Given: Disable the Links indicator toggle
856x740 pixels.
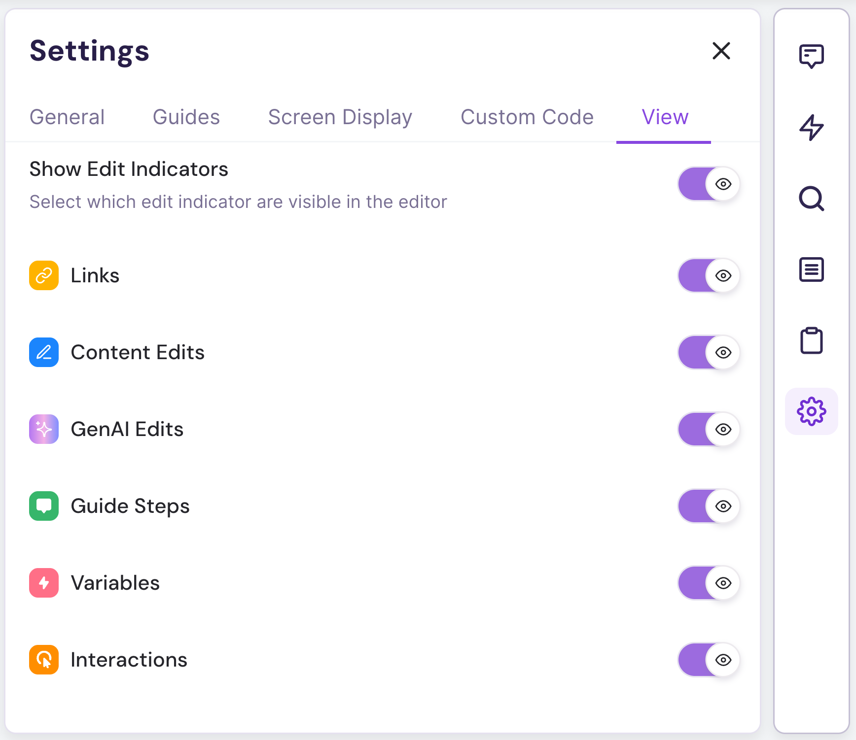Looking at the screenshot, I should click(708, 275).
